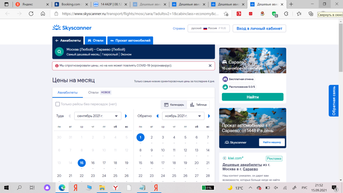Select Авиабилеты main navigation tab
343x193 pixels.
coord(68,41)
